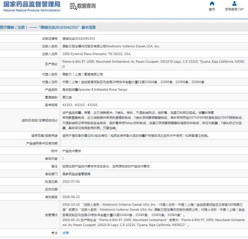Viewport: 248px width, 239px height.
Task: Click the 结构及组成/主要组成成分 row label
Action: pos(40,120)
